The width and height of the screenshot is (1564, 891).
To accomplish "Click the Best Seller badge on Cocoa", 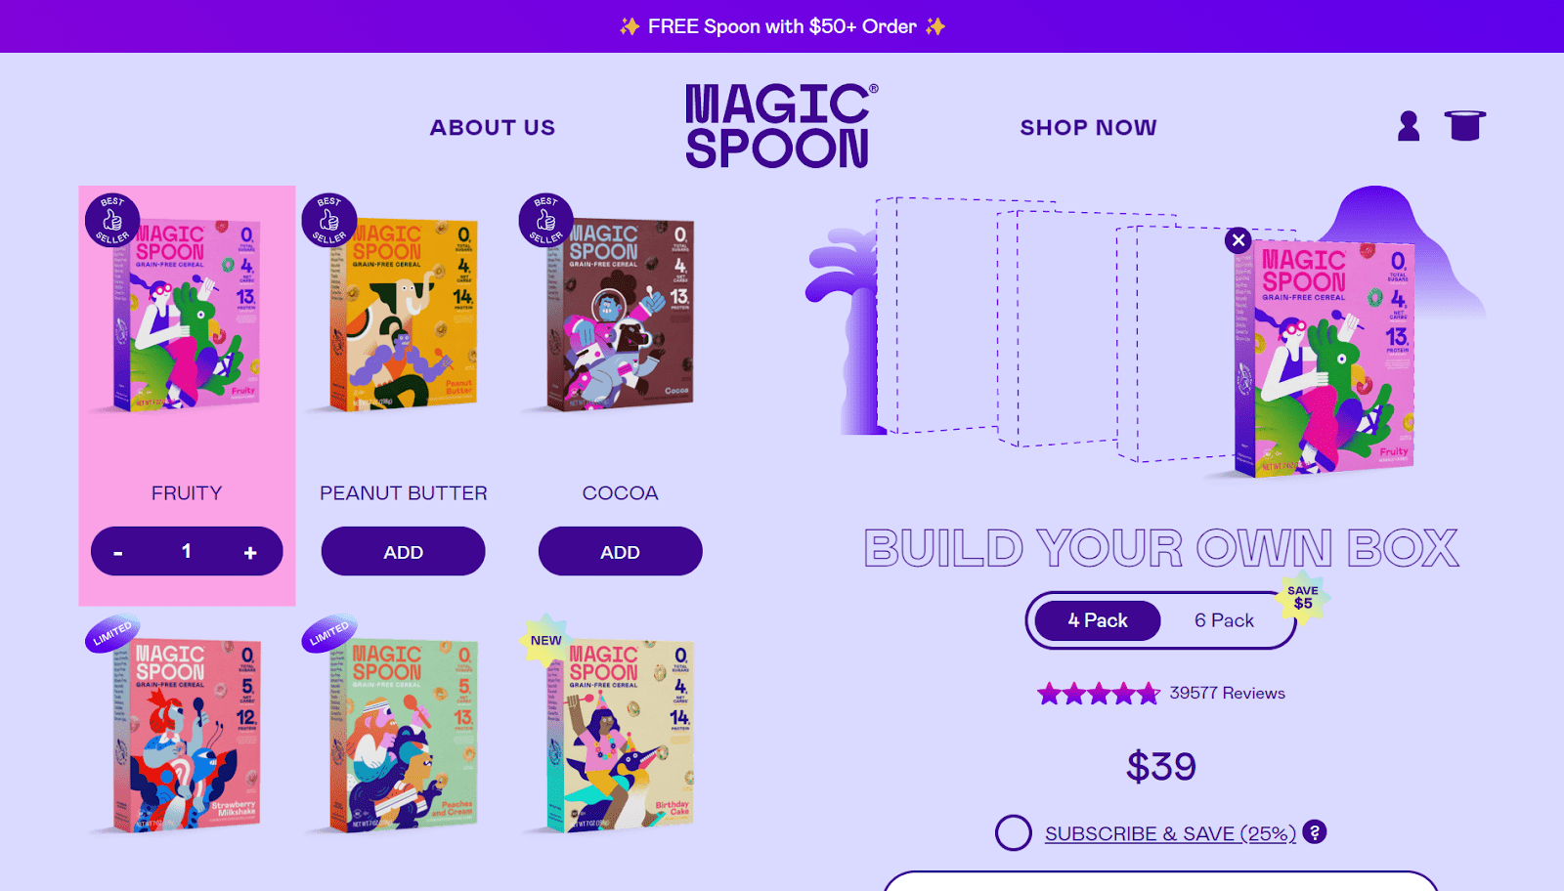I will [x=546, y=220].
